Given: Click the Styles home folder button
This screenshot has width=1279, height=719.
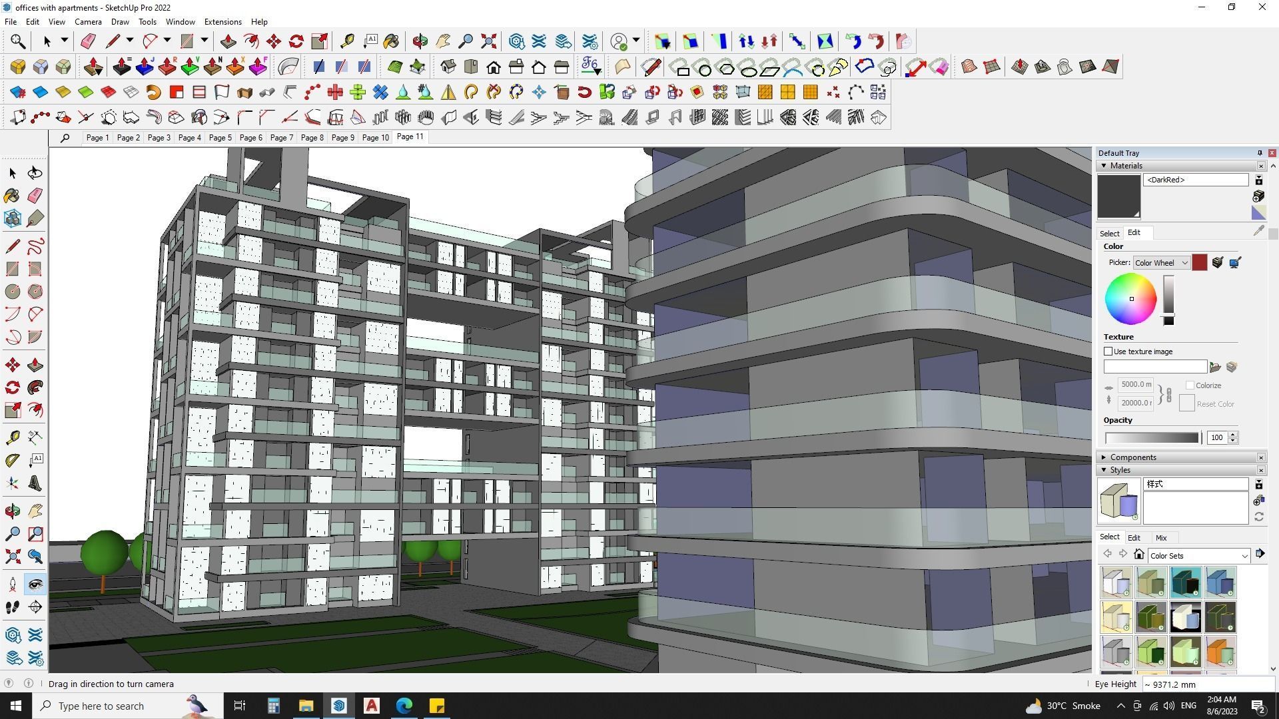Looking at the screenshot, I should (1139, 555).
